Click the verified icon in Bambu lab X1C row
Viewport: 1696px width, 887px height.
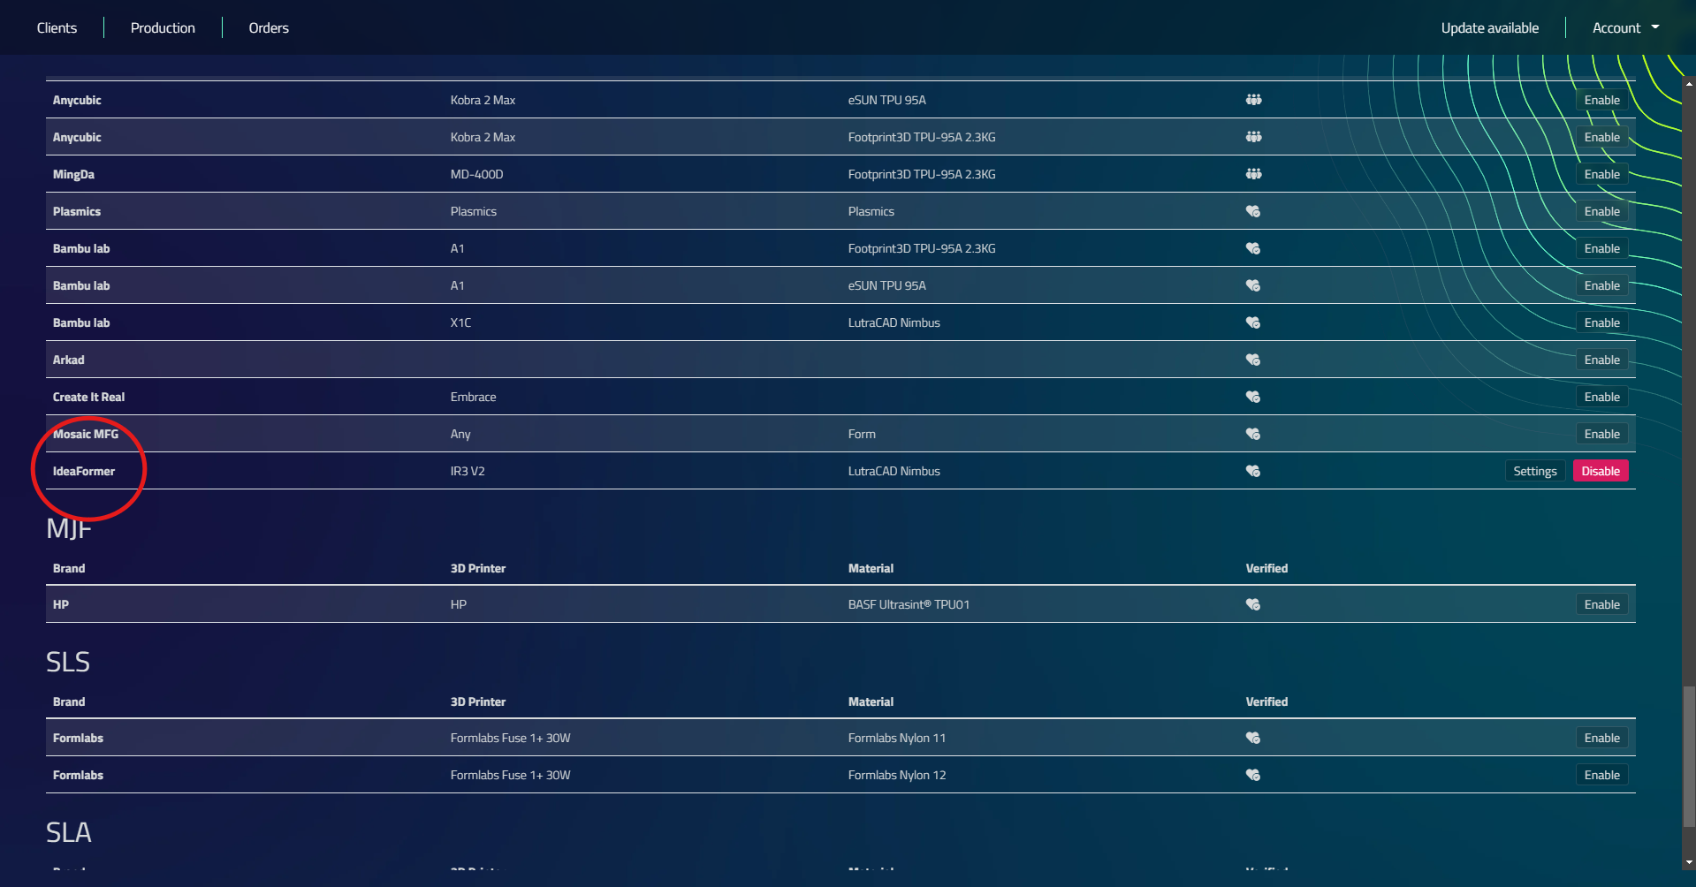click(x=1252, y=322)
